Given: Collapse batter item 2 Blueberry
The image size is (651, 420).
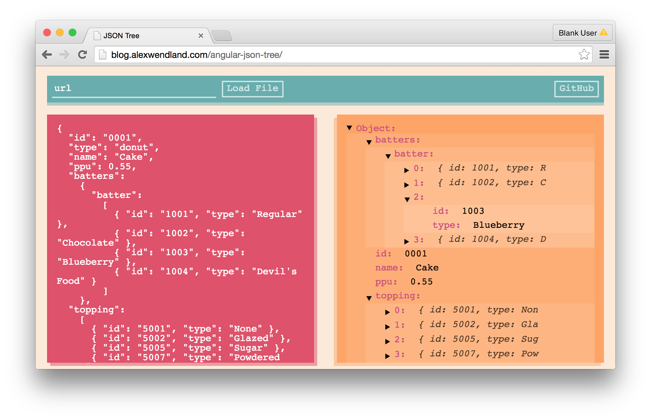Looking at the screenshot, I should click(407, 199).
